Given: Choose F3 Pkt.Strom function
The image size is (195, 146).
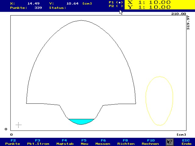Looking at the screenshot, I should point(38,142).
